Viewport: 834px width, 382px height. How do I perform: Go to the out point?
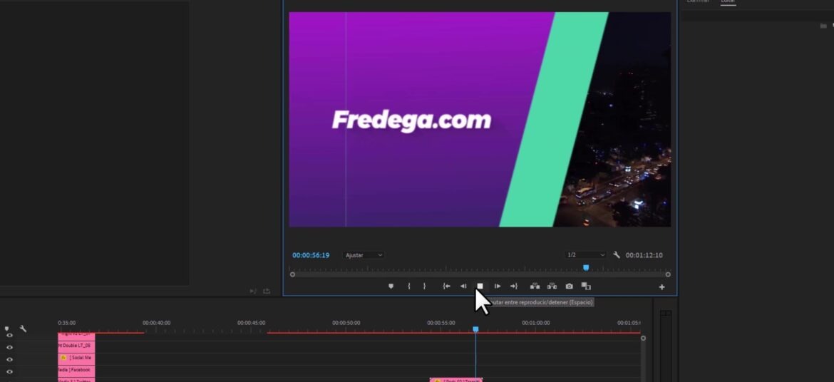pyautogui.click(x=513, y=286)
